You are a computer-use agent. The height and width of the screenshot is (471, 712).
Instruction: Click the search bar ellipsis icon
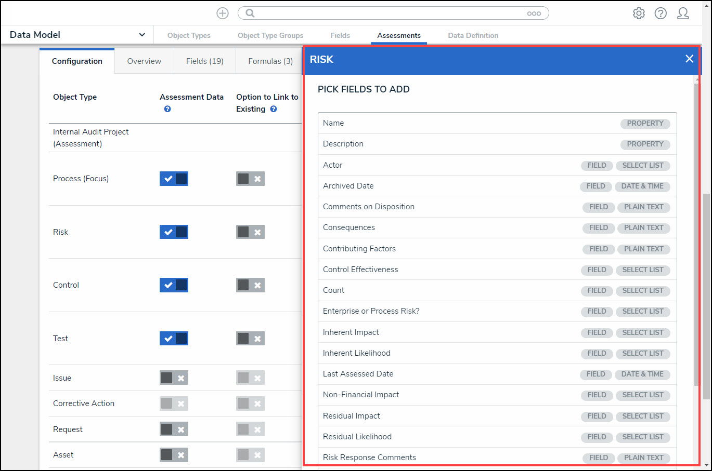[534, 14]
